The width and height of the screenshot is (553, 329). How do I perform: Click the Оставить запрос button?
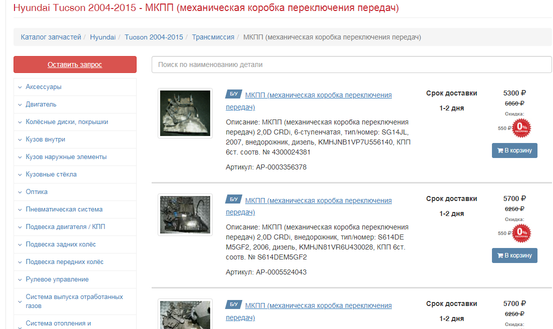(75, 64)
